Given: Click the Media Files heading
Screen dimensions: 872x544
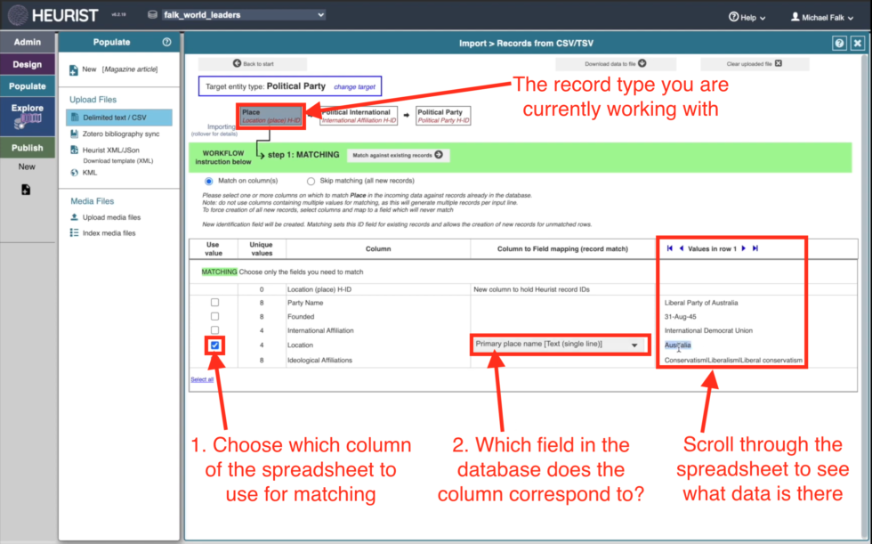Looking at the screenshot, I should coord(93,201).
